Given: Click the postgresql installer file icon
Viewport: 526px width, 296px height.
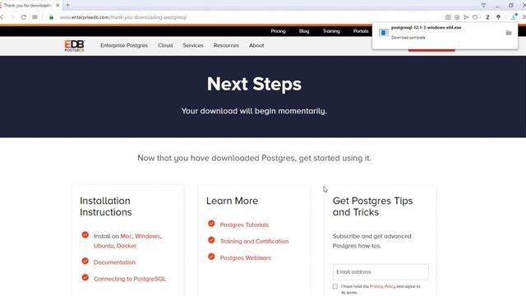Looking at the screenshot, I should point(384,33).
